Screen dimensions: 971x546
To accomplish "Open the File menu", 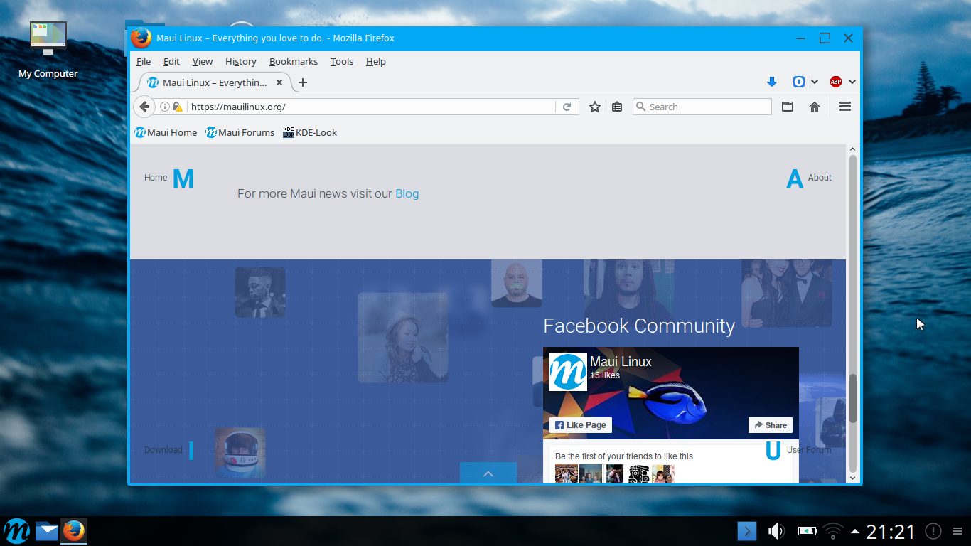I will tap(144, 62).
